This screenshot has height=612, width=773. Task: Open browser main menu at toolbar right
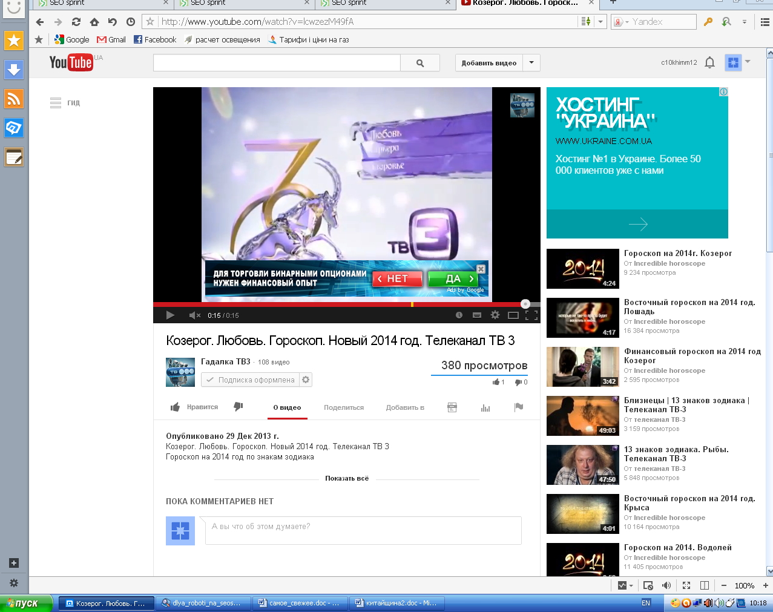pos(765,22)
